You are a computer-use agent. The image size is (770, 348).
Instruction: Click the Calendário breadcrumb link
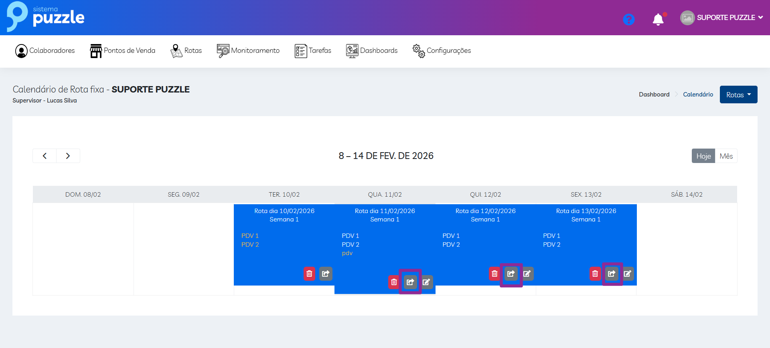(x=698, y=95)
